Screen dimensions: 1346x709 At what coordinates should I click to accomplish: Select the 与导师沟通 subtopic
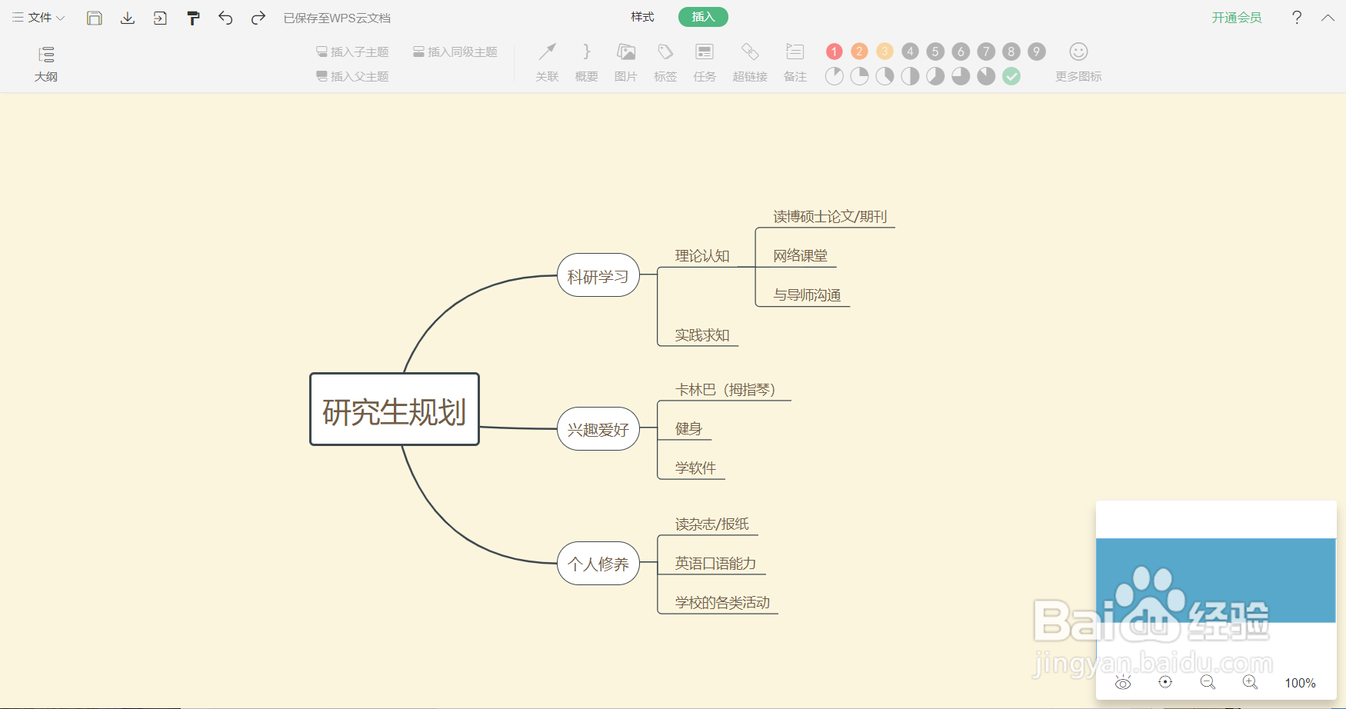pos(807,295)
